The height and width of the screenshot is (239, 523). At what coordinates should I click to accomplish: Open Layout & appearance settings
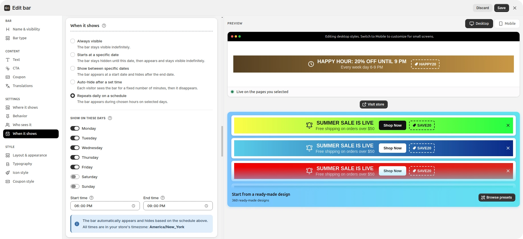click(31, 155)
